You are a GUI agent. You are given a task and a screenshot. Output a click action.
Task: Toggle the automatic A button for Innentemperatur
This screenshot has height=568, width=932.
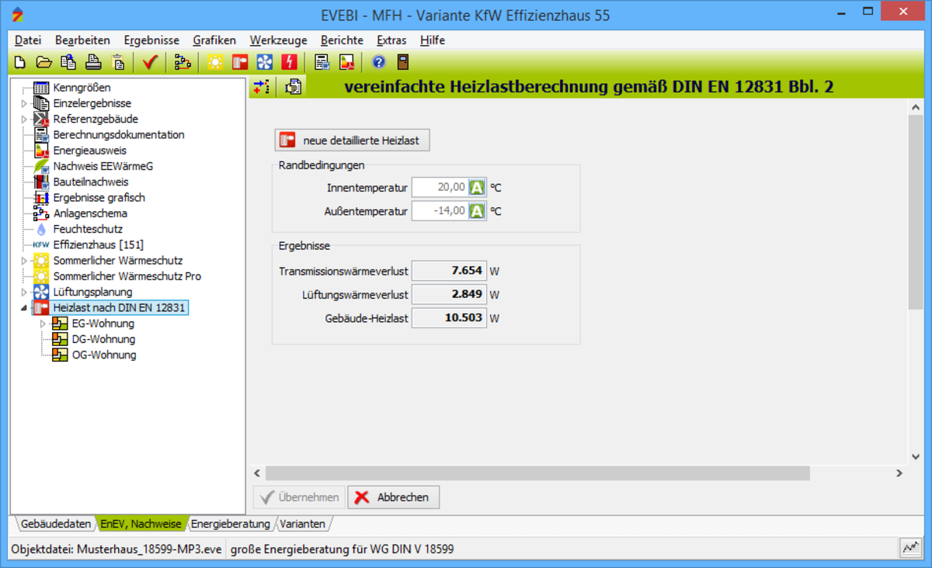[x=478, y=187]
